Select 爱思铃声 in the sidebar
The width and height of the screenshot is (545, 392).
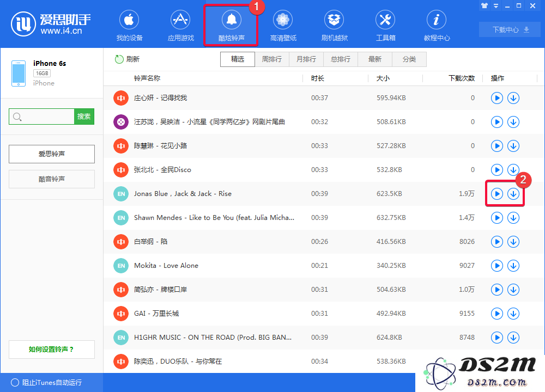[51, 154]
